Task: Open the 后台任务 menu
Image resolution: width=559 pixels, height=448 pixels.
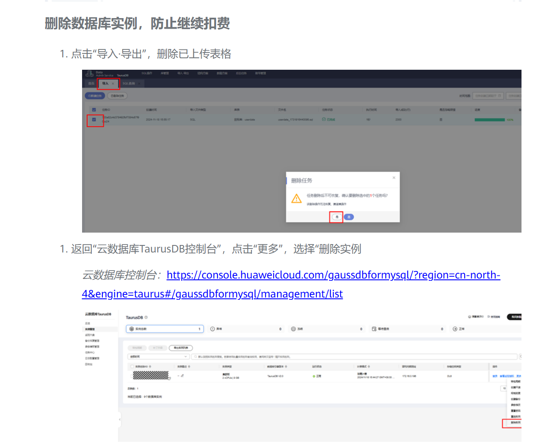Action: point(241,73)
